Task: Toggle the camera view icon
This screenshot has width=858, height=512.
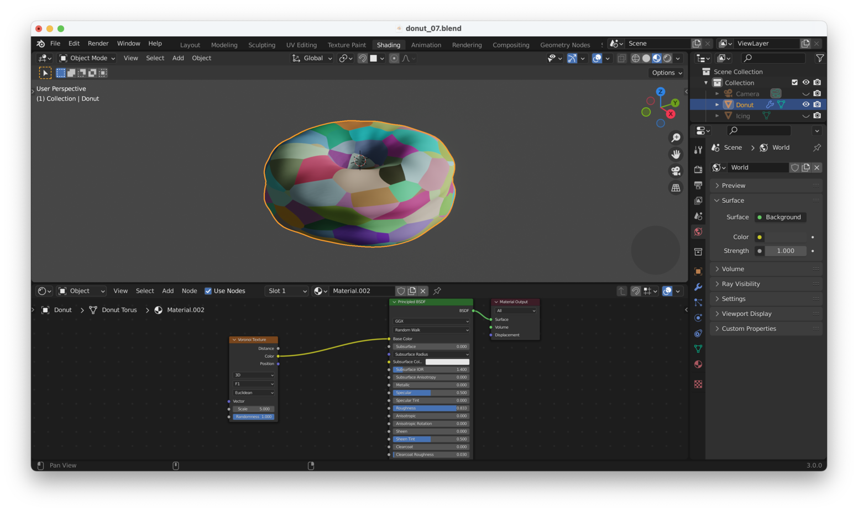Action: pos(676,171)
